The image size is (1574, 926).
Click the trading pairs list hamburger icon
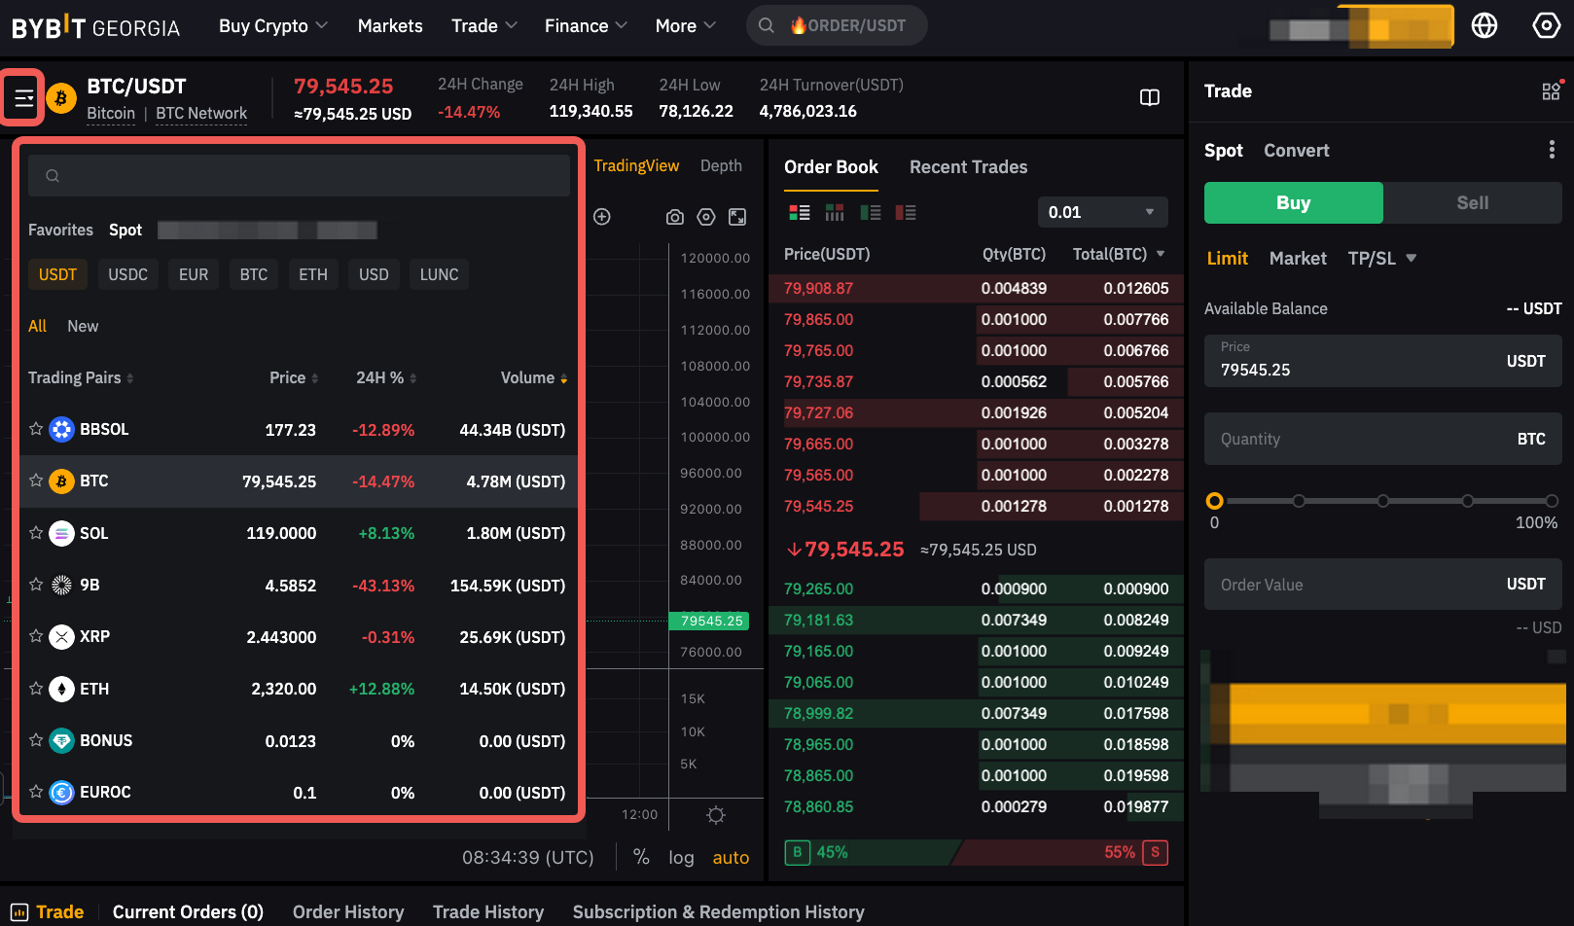(x=23, y=97)
